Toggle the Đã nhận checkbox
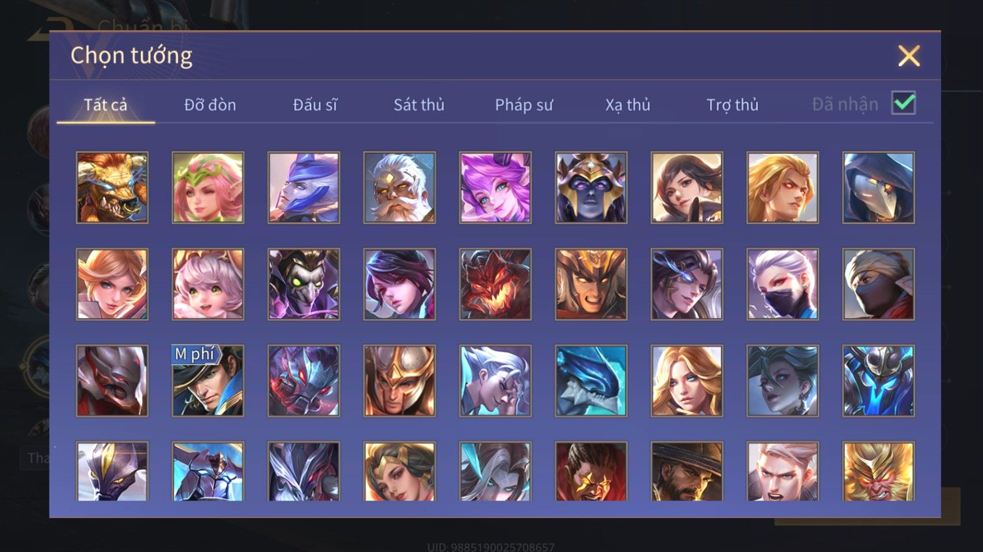Viewport: 983px width, 552px height. [903, 103]
